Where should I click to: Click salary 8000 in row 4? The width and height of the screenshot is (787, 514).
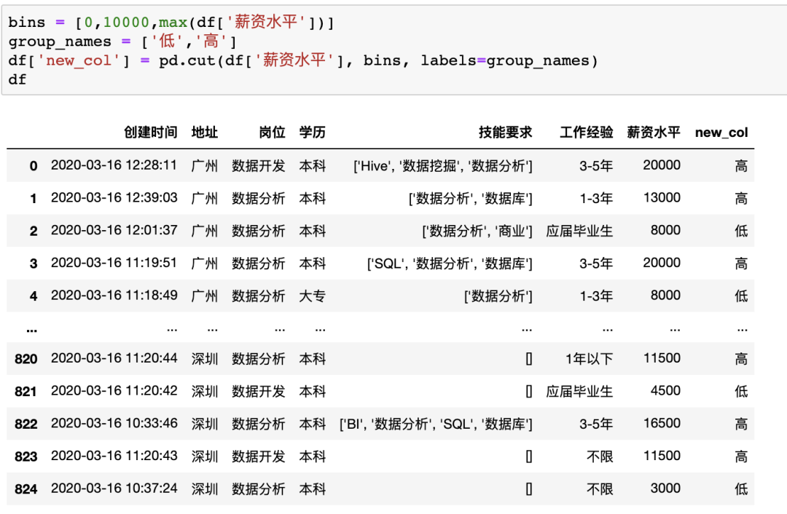pos(665,296)
